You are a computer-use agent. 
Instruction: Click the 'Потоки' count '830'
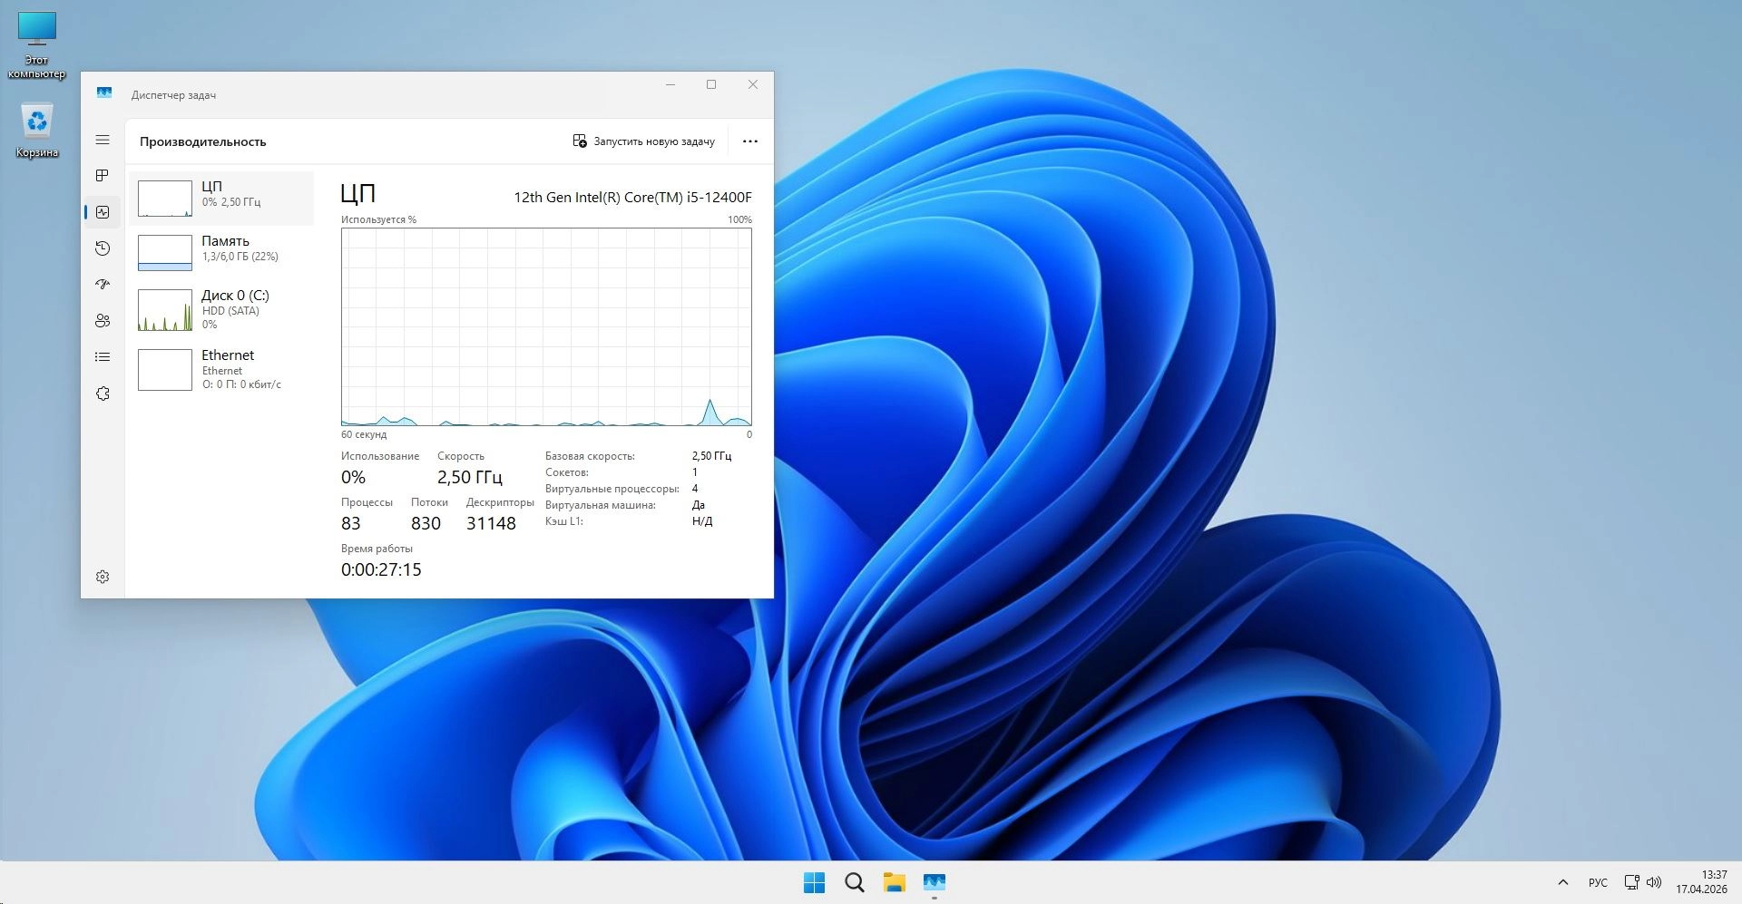coord(426,523)
